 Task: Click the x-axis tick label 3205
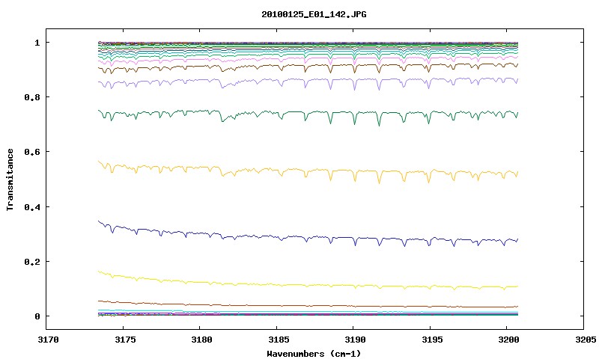pos(586,340)
